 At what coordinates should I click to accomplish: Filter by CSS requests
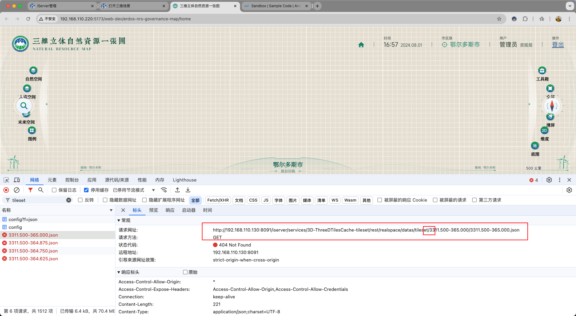(x=253, y=200)
